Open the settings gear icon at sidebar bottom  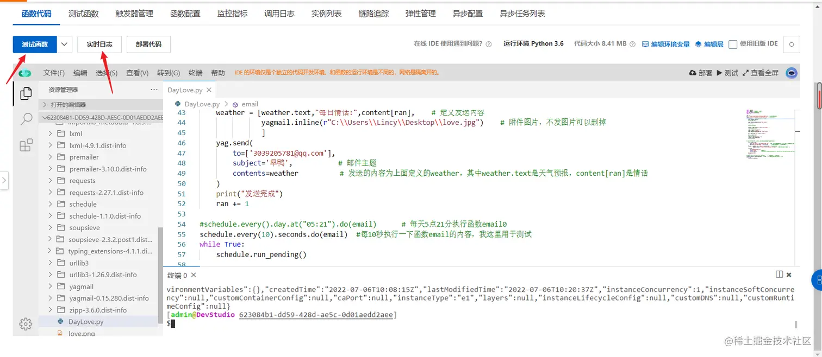[26, 324]
